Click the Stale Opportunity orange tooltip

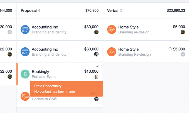pyautogui.click(x=66, y=89)
